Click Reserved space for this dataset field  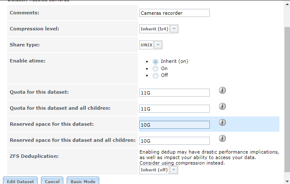pos(174,124)
